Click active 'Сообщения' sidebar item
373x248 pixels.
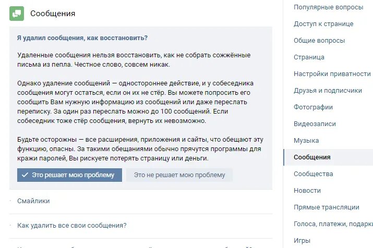(312, 157)
